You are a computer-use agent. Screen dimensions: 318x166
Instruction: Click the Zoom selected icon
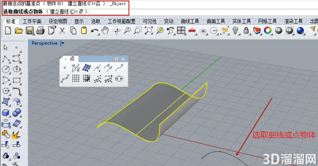(x=160, y=31)
